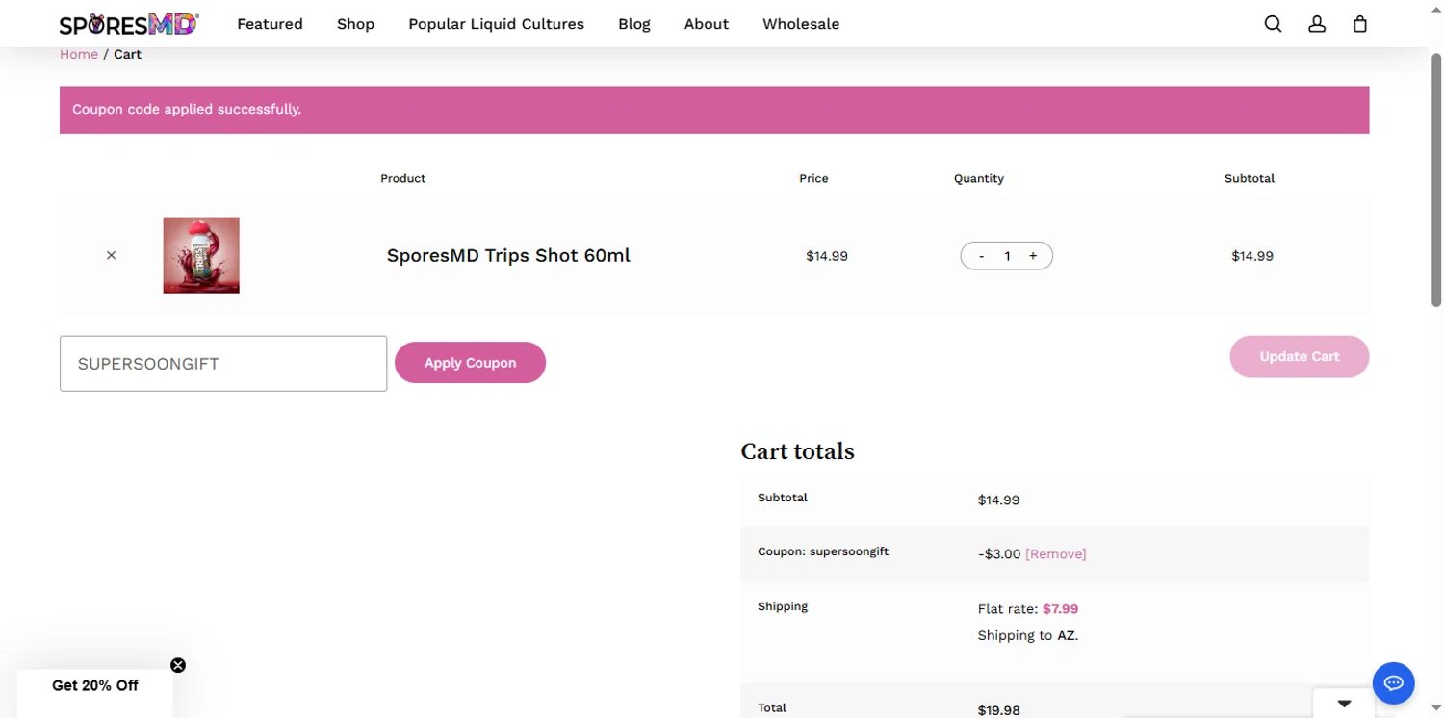Screen dimensions: 1444x718
Task: Select the $14.99 Cart totals subtotal value
Action: tap(998, 500)
